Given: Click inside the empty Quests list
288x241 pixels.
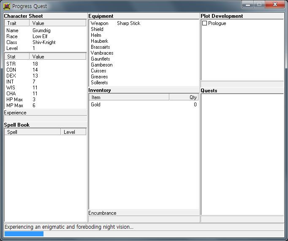Looking at the screenshot, I should tap(242, 155).
